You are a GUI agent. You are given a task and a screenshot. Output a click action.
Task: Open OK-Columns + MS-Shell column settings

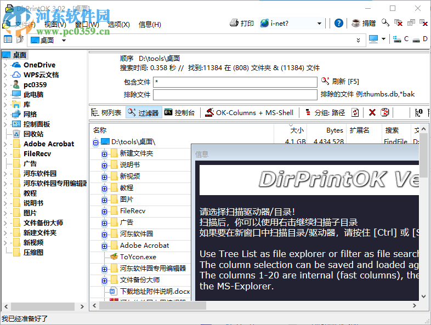click(249, 113)
